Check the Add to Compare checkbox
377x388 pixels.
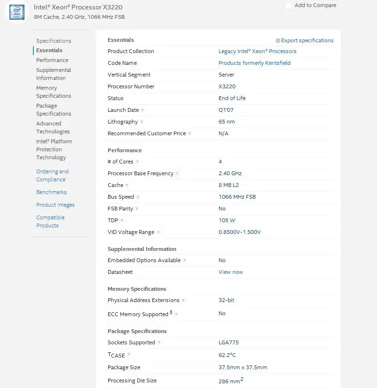(289, 6)
